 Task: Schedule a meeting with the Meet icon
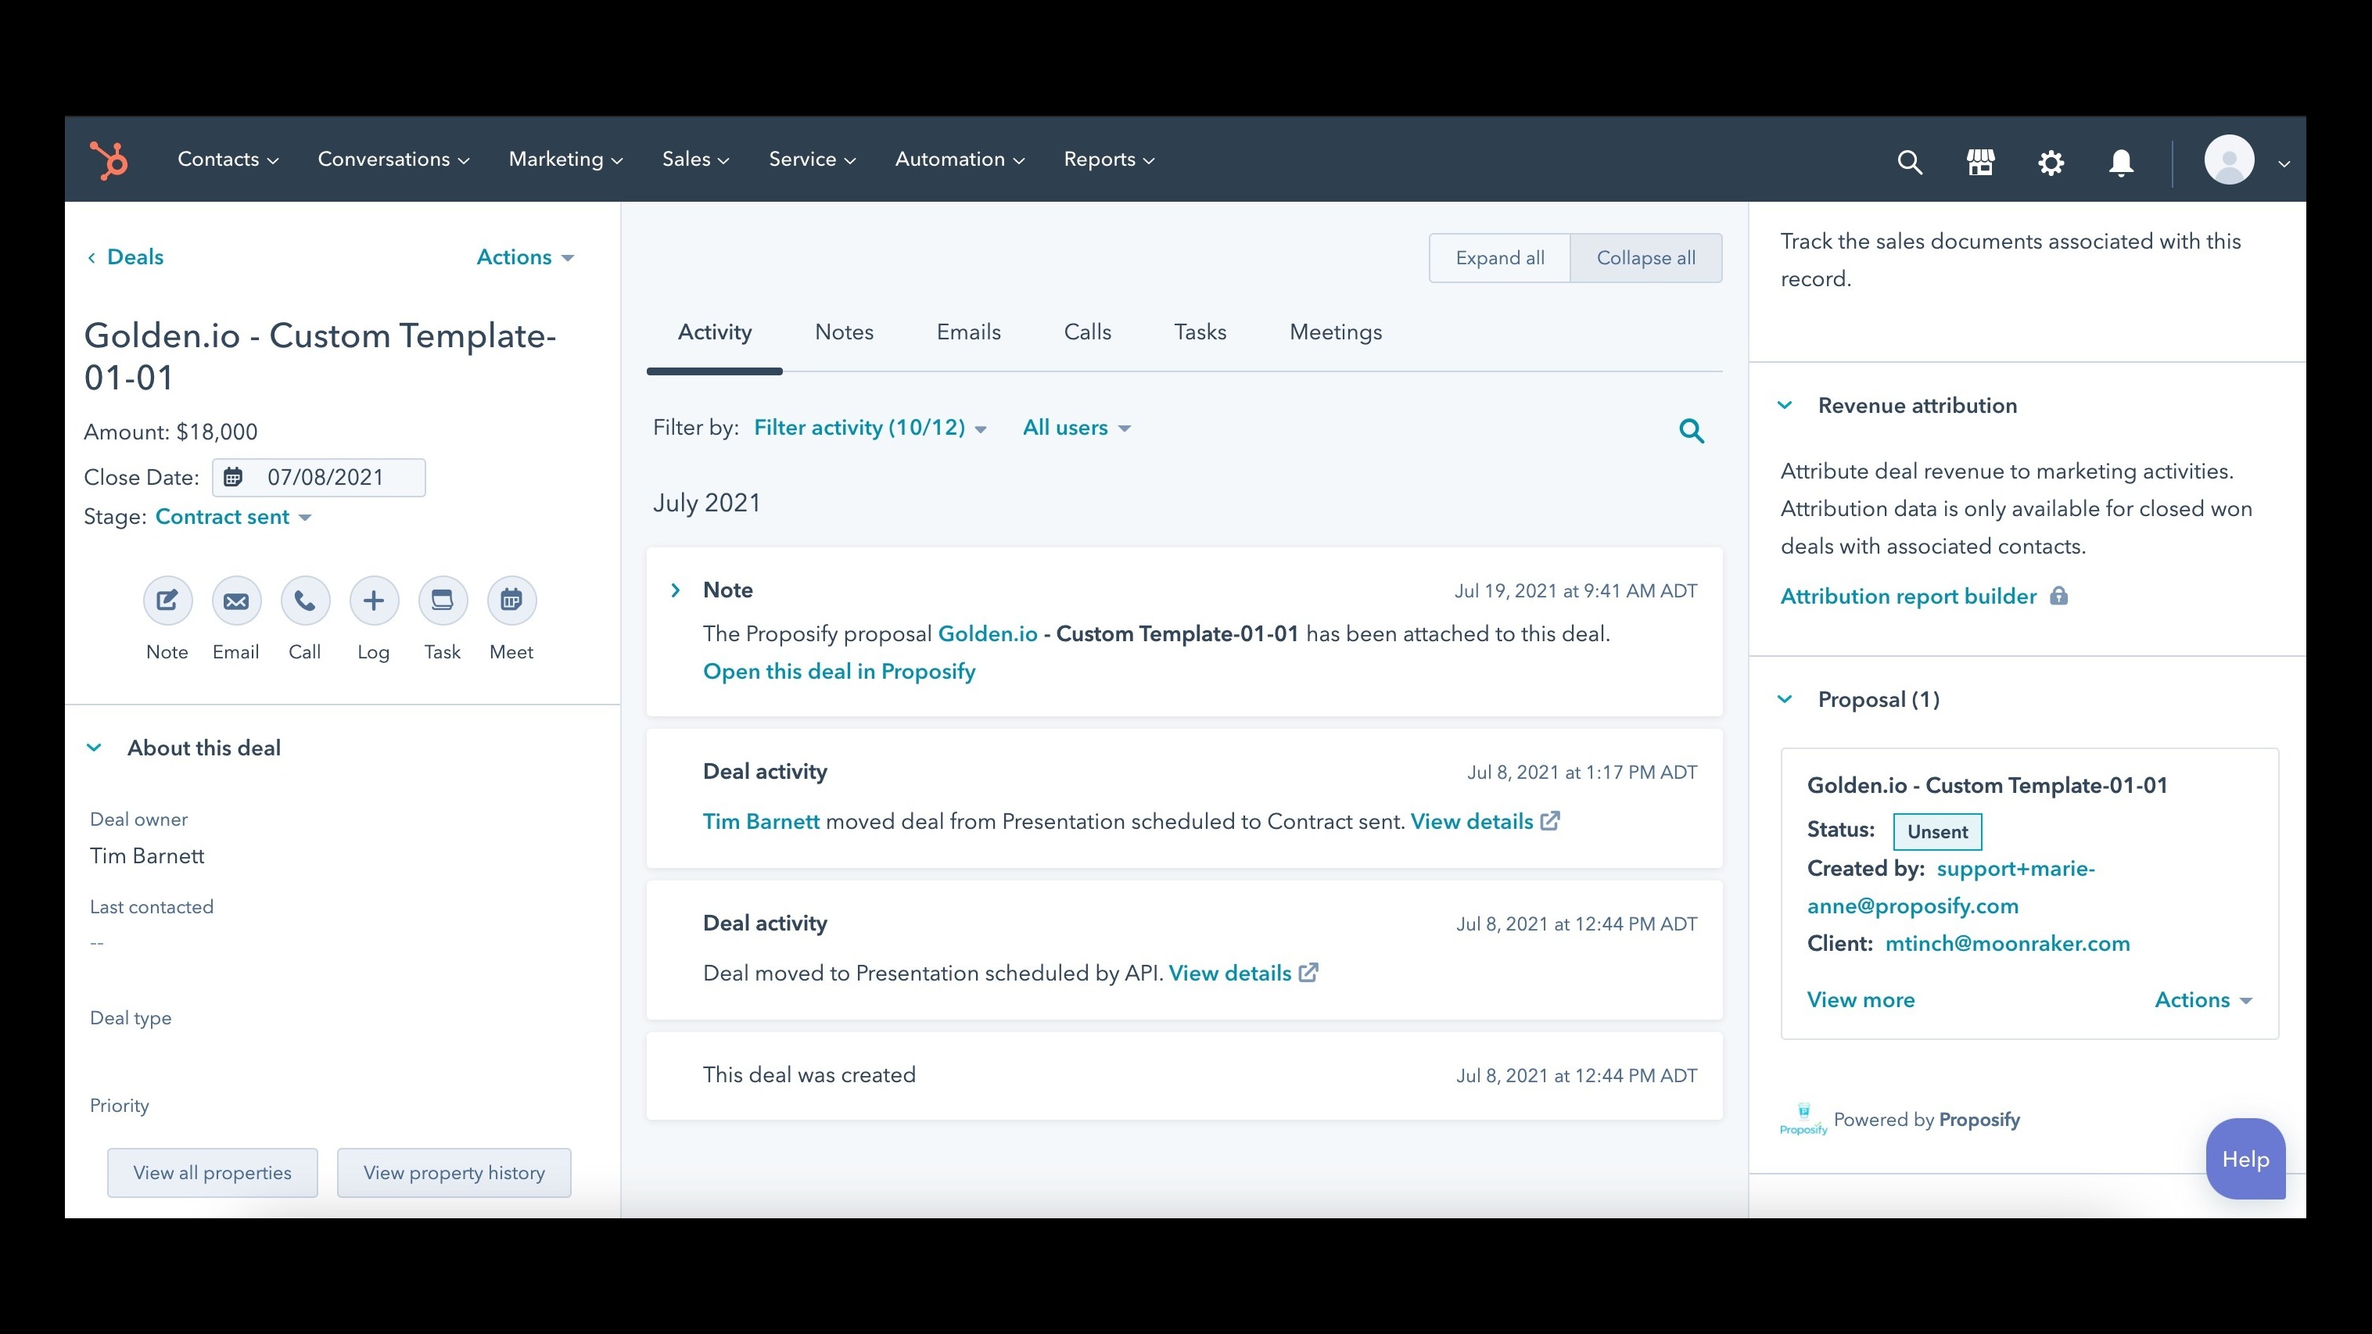[x=511, y=599]
